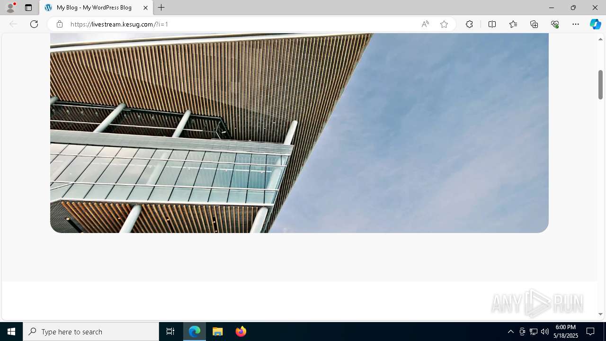Click the page scrollbar down arrow
This screenshot has width=606, height=341.
pos(601,314)
